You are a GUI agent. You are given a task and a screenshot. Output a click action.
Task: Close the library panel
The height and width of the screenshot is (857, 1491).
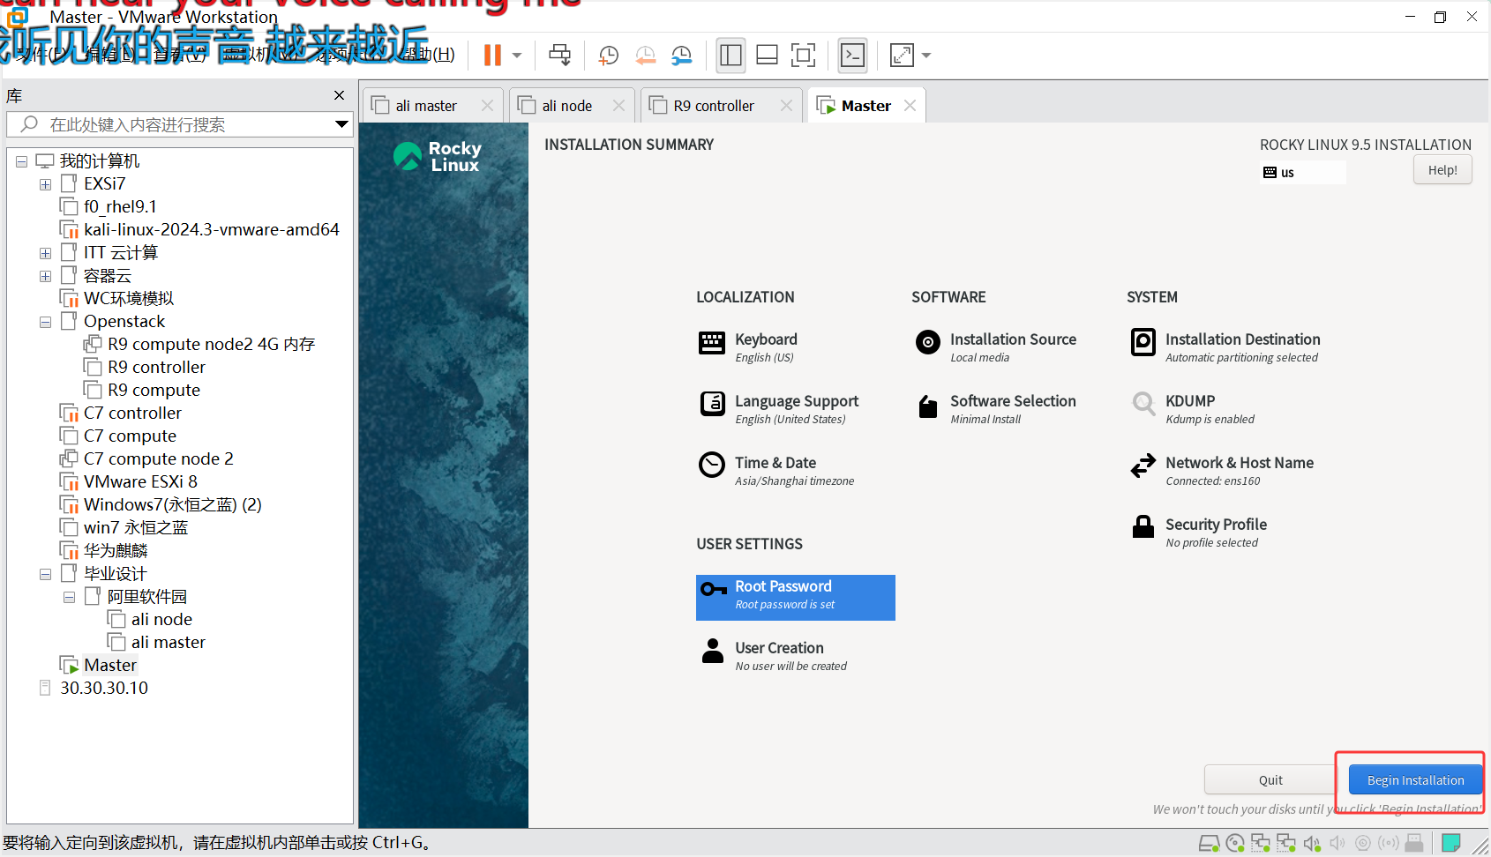pos(340,95)
